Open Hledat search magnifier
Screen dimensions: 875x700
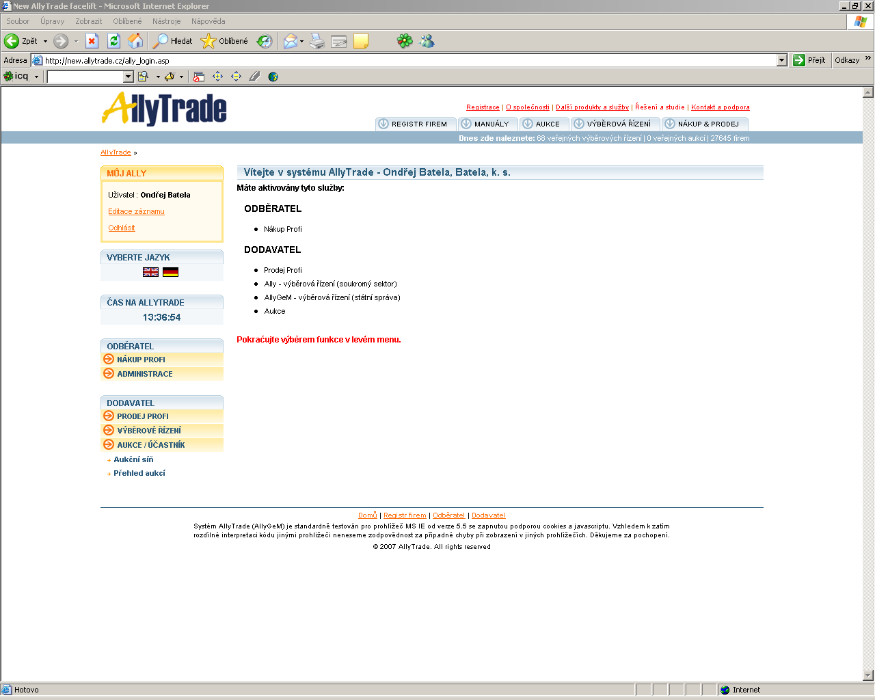(173, 41)
